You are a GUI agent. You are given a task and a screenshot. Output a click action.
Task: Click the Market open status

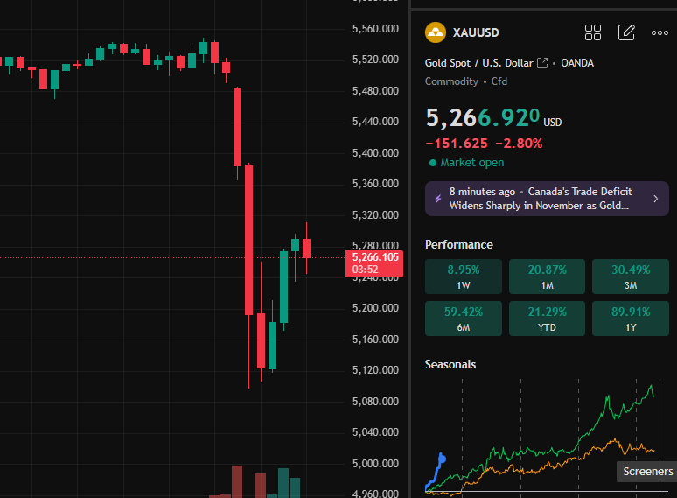click(x=467, y=163)
